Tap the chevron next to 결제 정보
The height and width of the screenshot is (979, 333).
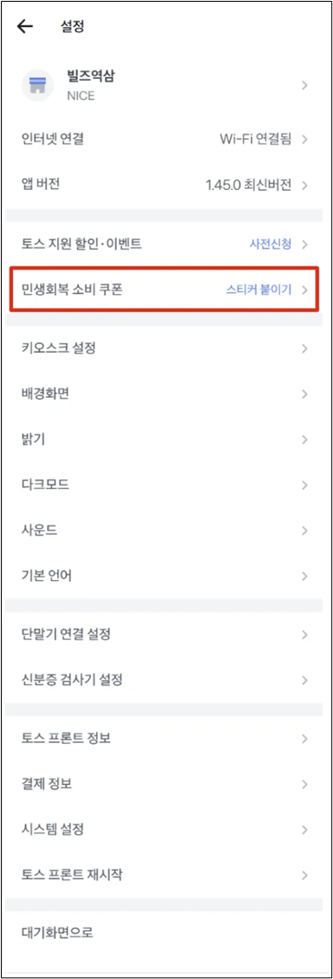(x=305, y=784)
